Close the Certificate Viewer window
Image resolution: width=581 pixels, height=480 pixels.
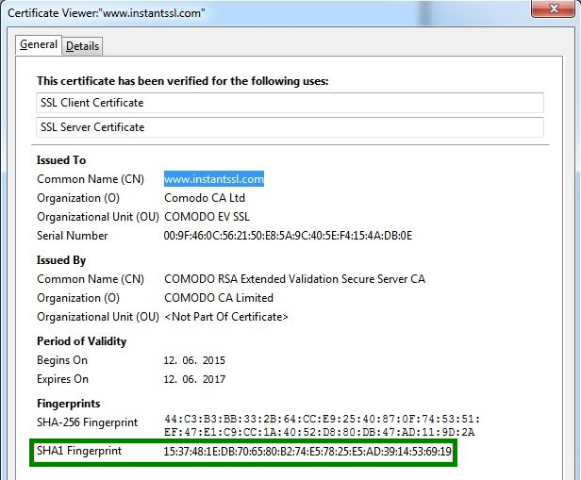click(x=554, y=8)
